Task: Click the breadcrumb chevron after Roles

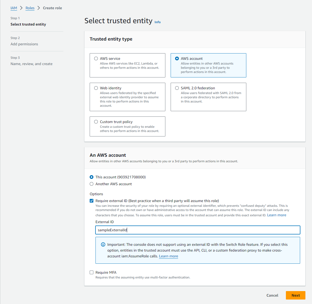Action: [39, 8]
